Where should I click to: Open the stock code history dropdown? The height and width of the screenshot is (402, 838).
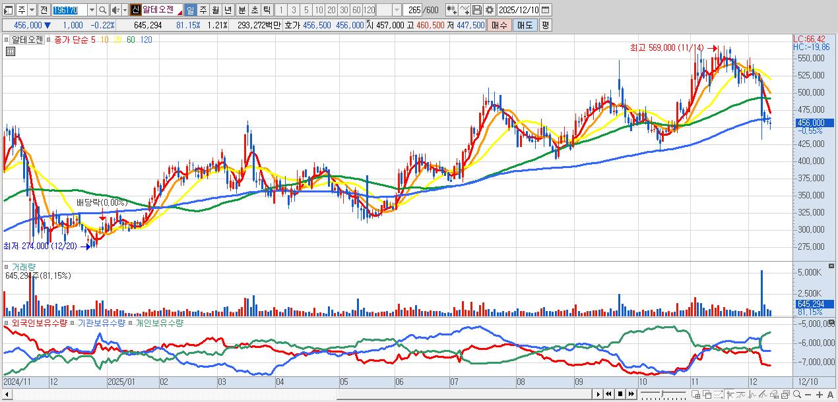click(x=91, y=11)
